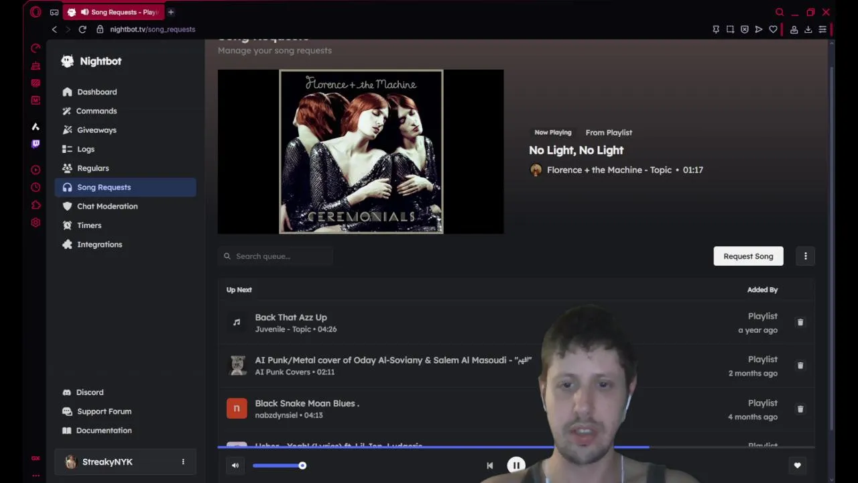Viewport: 858px width, 483px height.
Task: Click the search tabs magnifier icon
Action: pyautogui.click(x=780, y=12)
